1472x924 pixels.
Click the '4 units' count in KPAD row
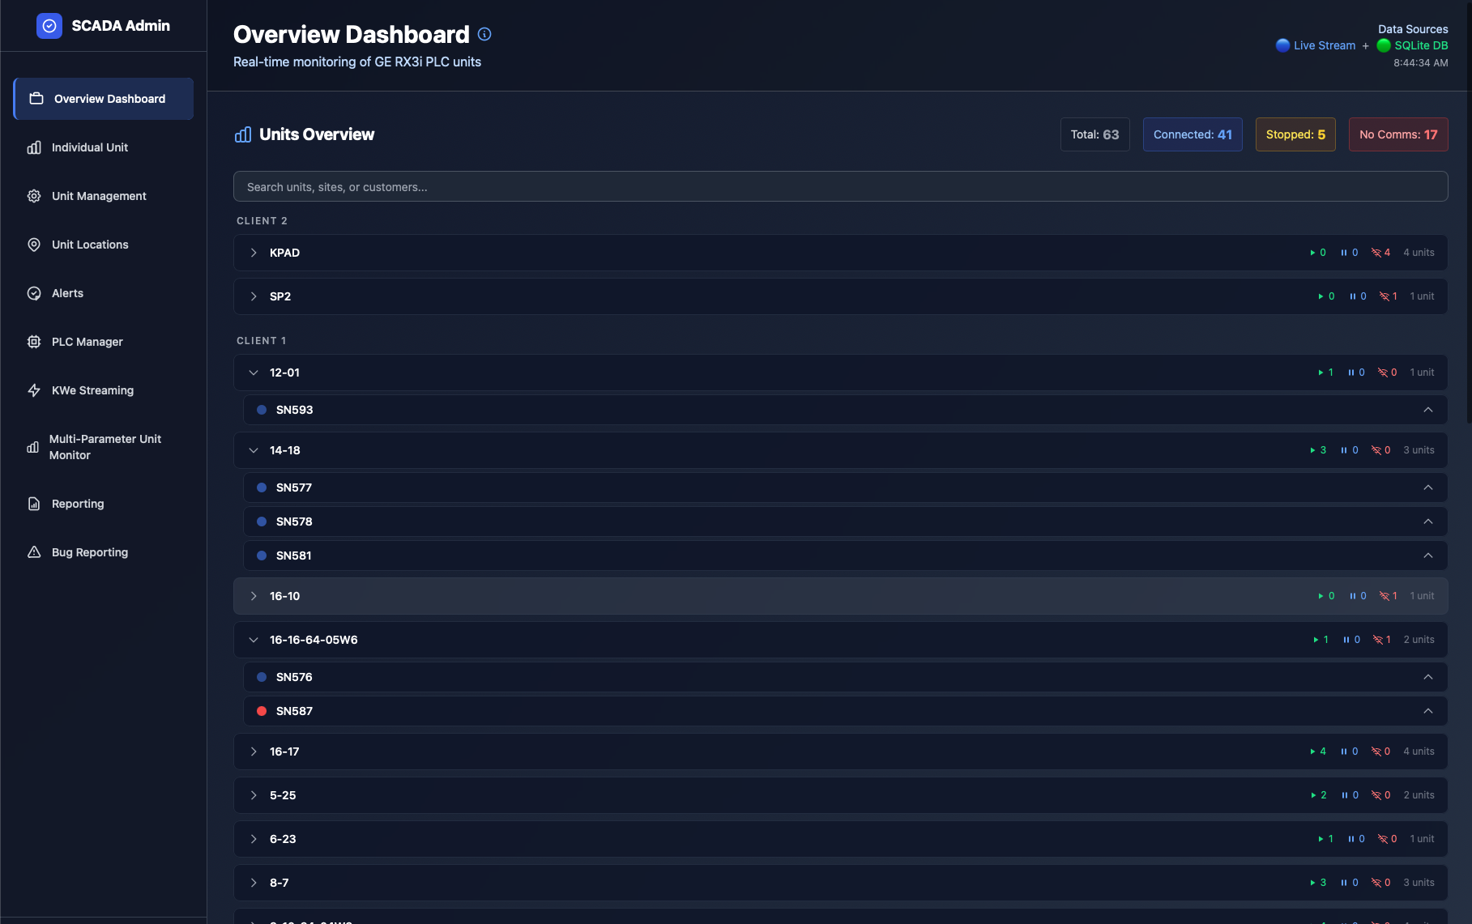click(1419, 253)
